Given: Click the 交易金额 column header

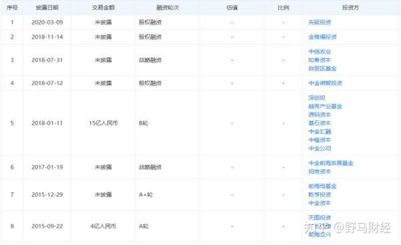Looking at the screenshot, I should pyautogui.click(x=104, y=7).
